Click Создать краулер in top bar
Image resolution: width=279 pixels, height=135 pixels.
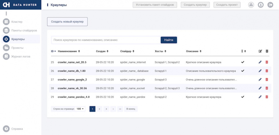(x=195, y=5)
